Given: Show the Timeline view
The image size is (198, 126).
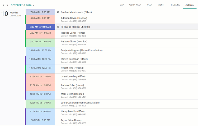Looking at the screenshot, I should [175, 5].
